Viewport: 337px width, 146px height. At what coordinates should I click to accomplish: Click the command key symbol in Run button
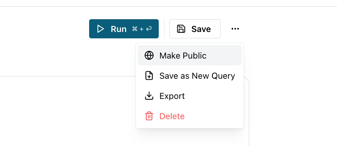point(135,29)
